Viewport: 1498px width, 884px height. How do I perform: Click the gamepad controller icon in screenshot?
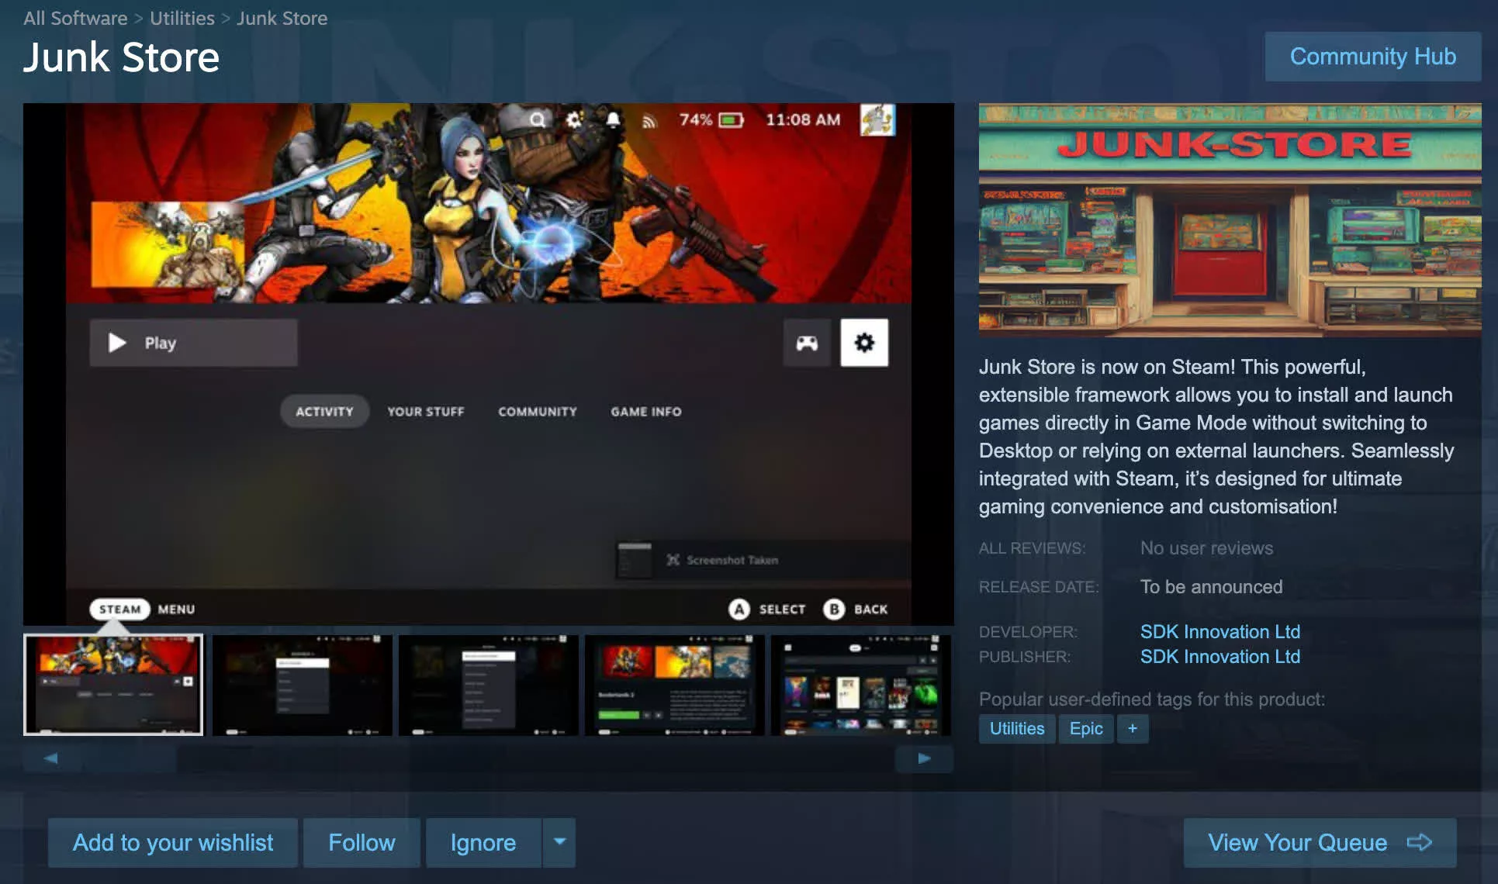(x=807, y=343)
